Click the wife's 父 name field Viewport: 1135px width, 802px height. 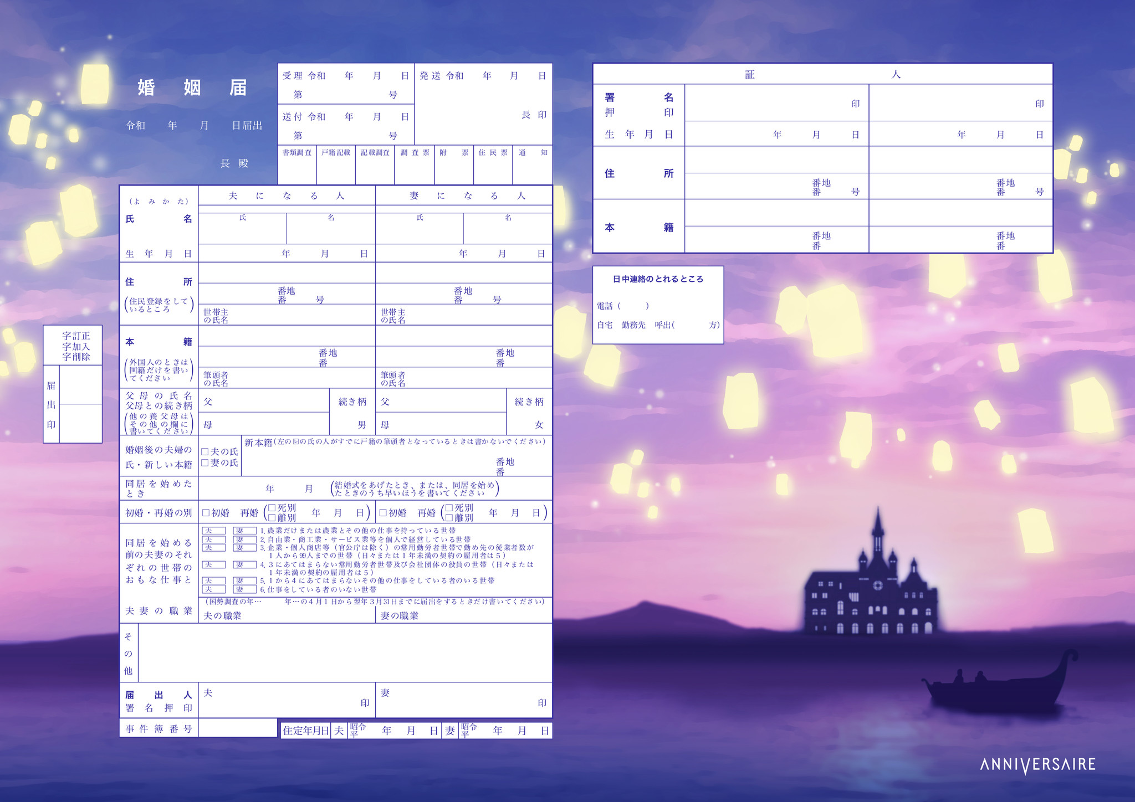[x=441, y=401]
